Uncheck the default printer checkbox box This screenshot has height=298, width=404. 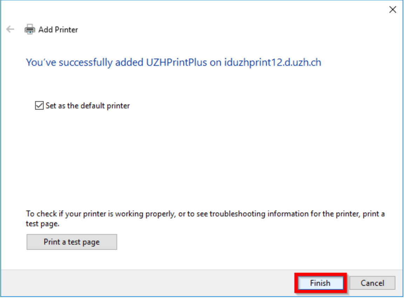tap(39, 105)
